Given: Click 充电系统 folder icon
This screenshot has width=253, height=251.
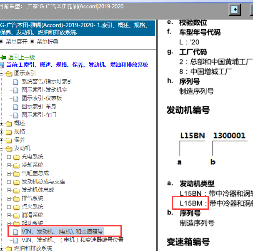Looking at the screenshot, I should tap(16, 157).
